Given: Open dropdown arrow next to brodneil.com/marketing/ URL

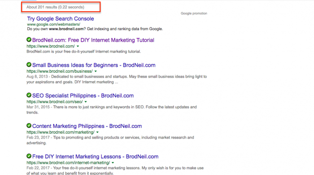Looking at the screenshot, I should [97, 132].
